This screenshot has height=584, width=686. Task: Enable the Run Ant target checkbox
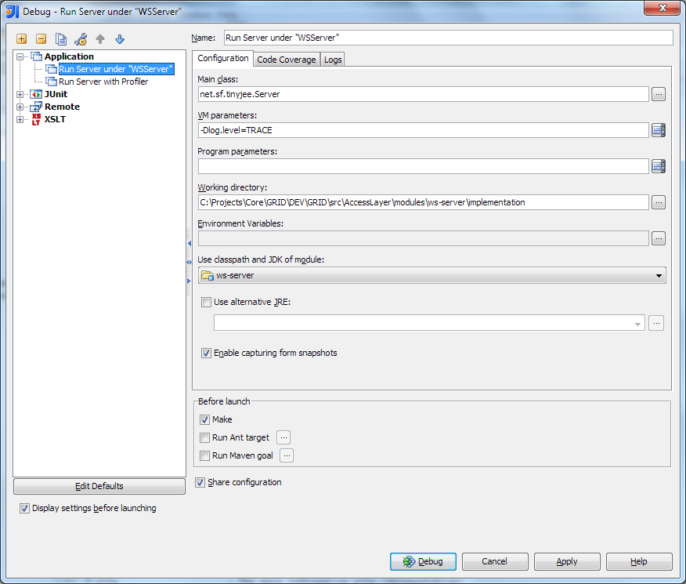(x=205, y=438)
